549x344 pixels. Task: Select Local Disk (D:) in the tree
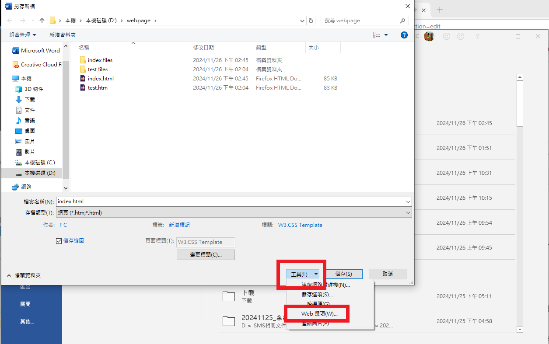[x=39, y=173]
